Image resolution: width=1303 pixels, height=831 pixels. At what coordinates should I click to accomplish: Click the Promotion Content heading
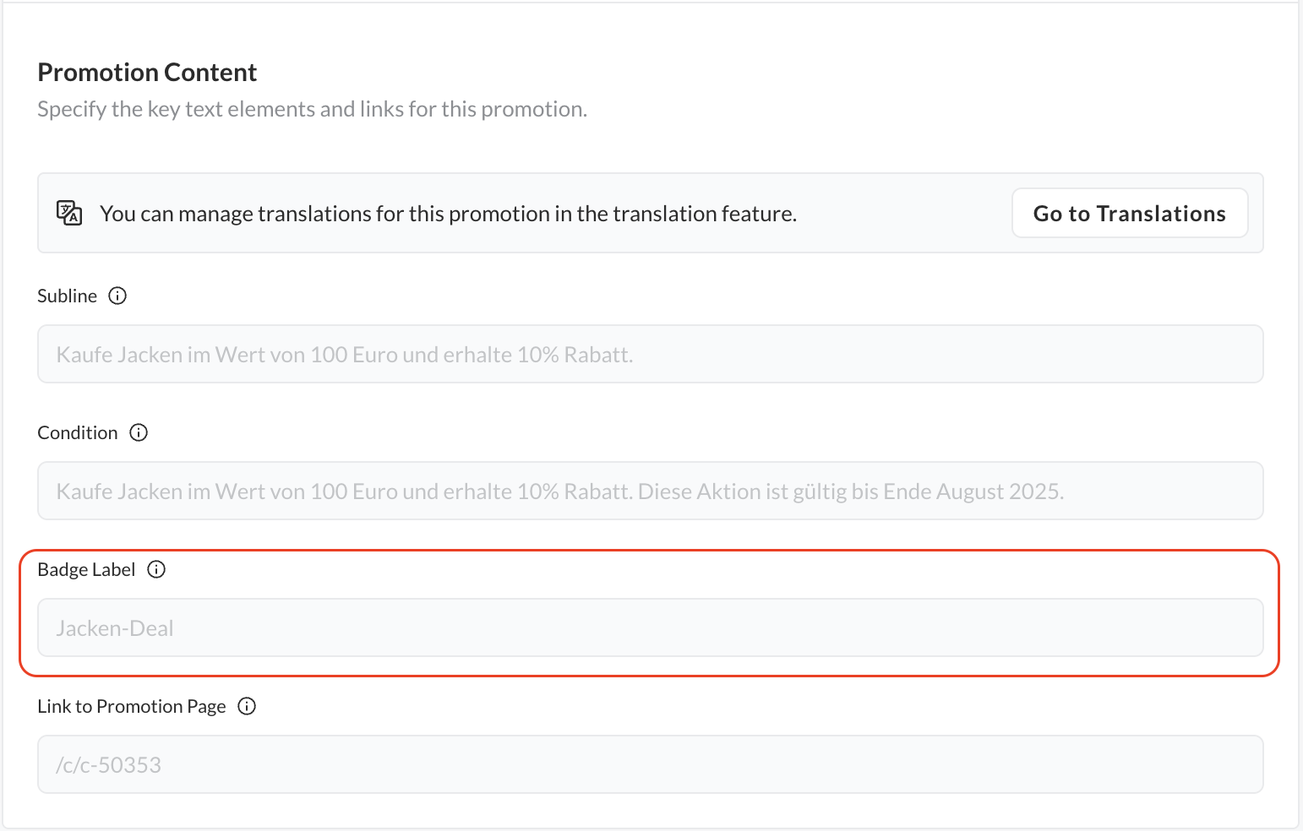point(147,73)
